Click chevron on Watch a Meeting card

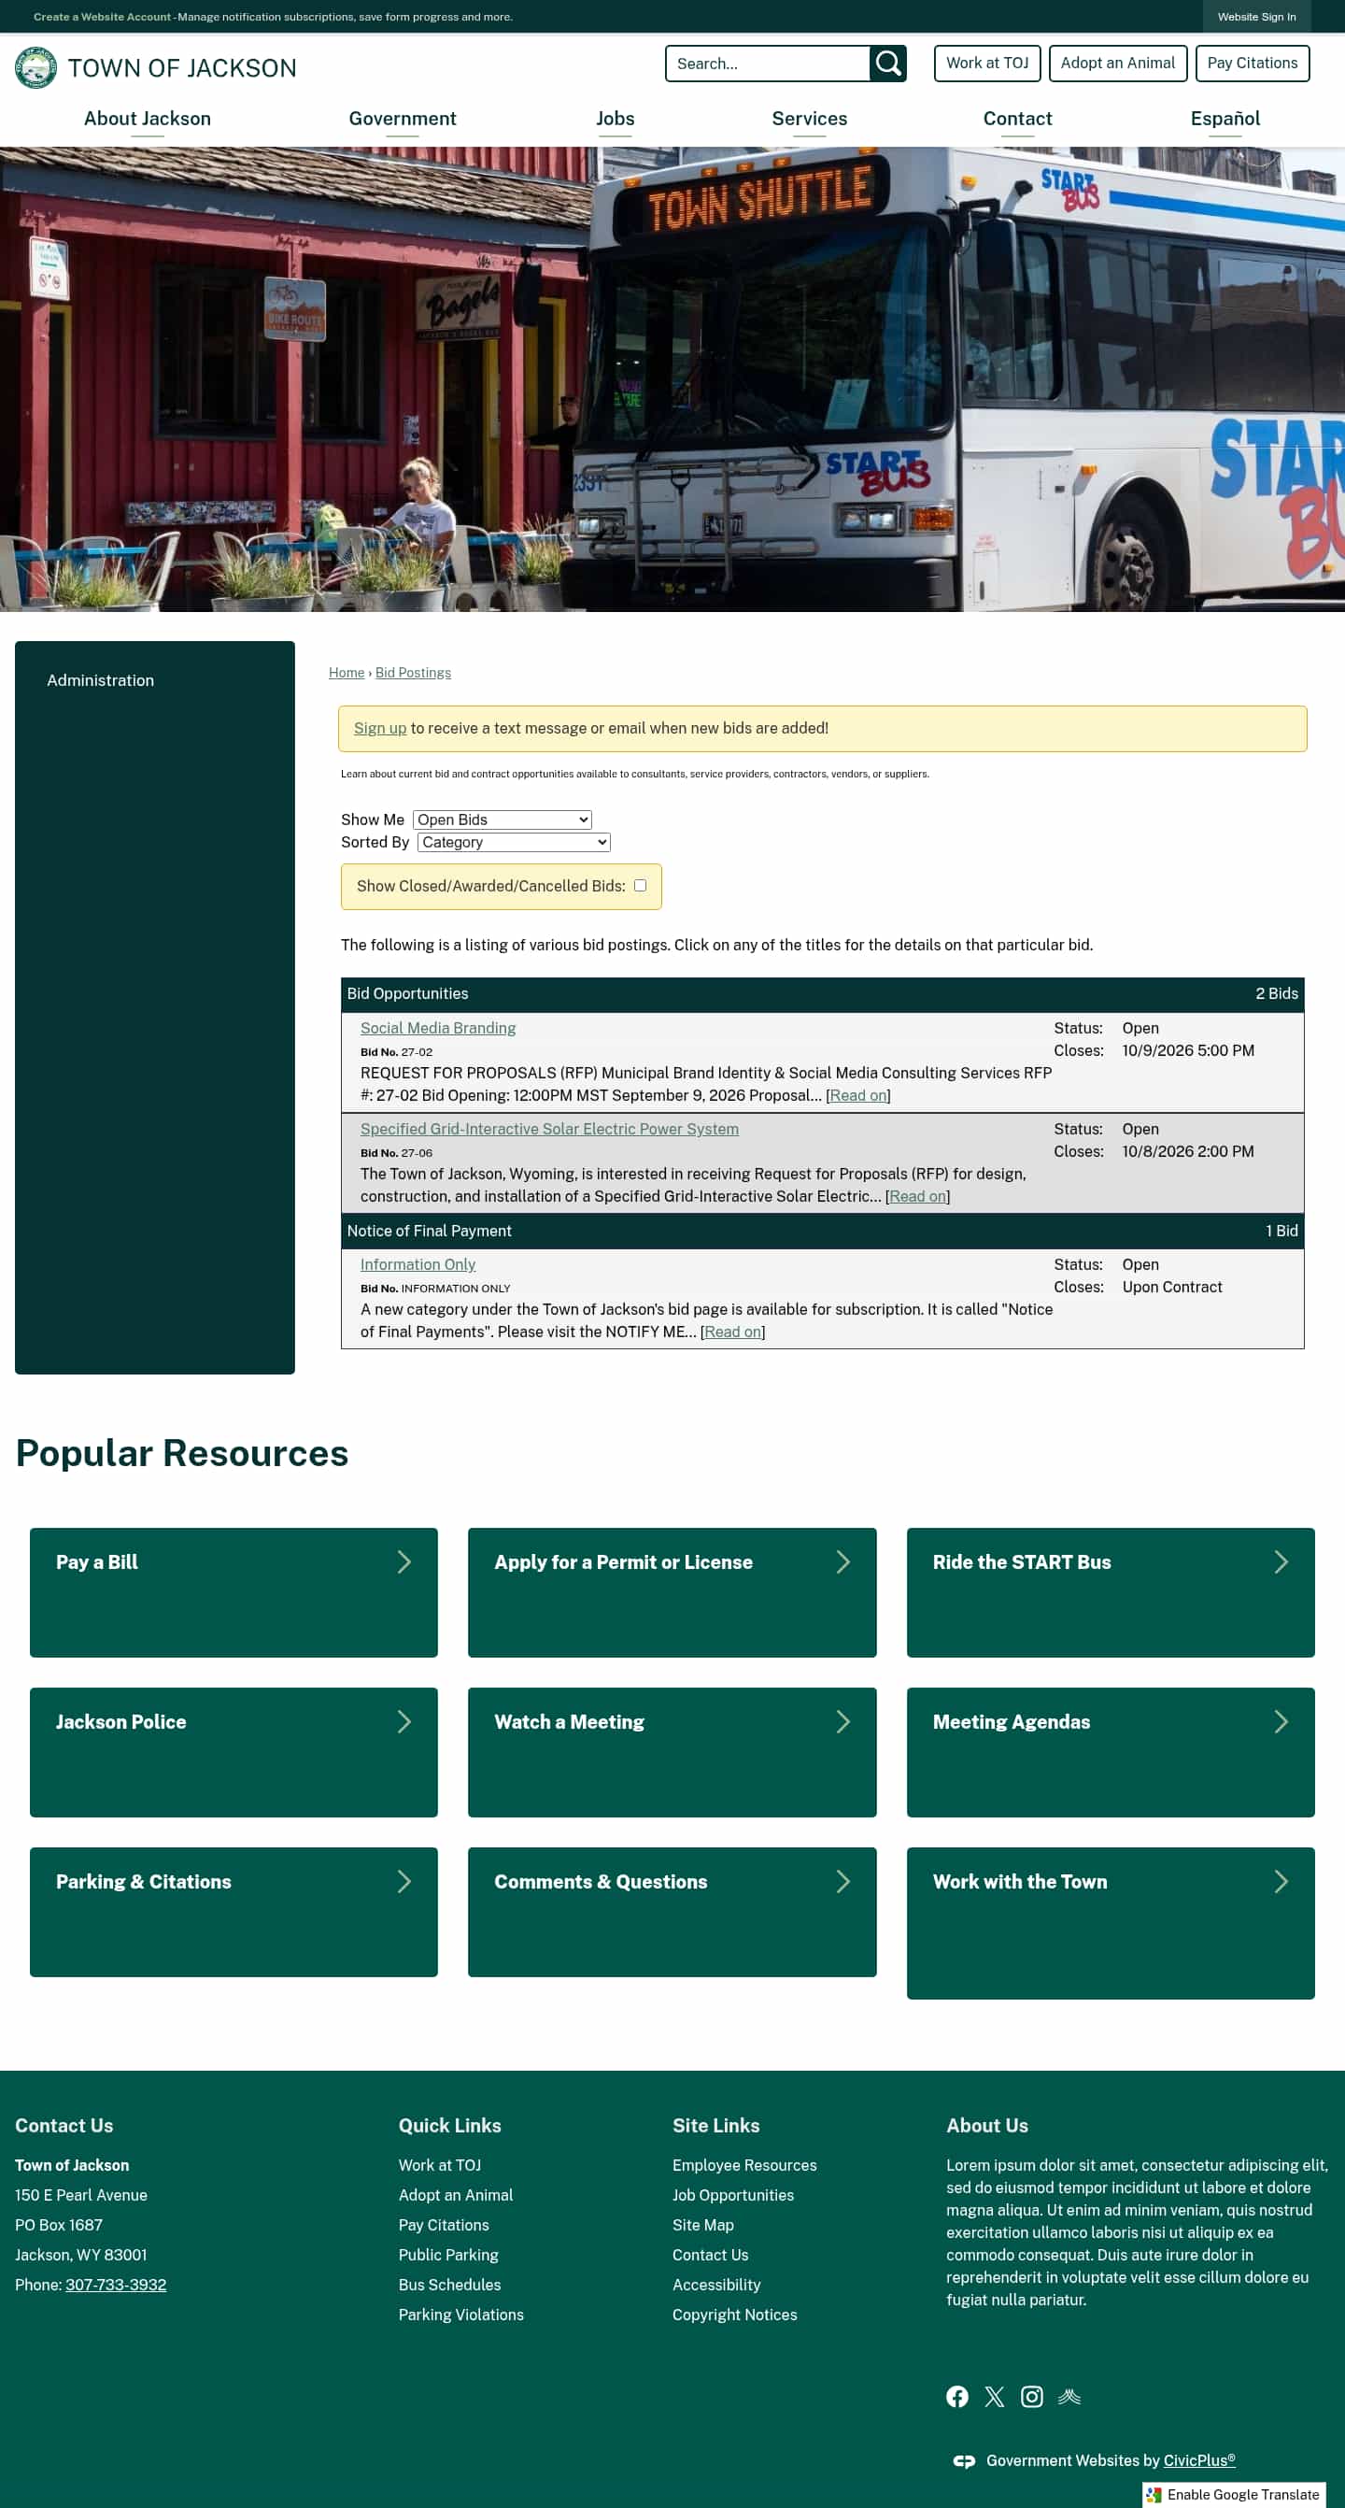842,1721
